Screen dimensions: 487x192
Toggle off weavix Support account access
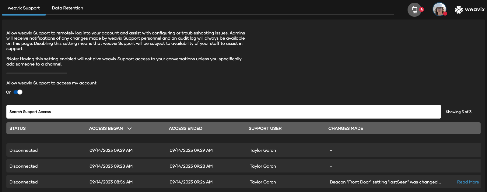(18, 92)
